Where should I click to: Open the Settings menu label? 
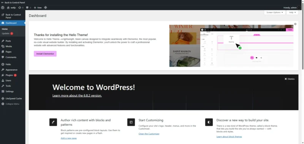[10, 91]
